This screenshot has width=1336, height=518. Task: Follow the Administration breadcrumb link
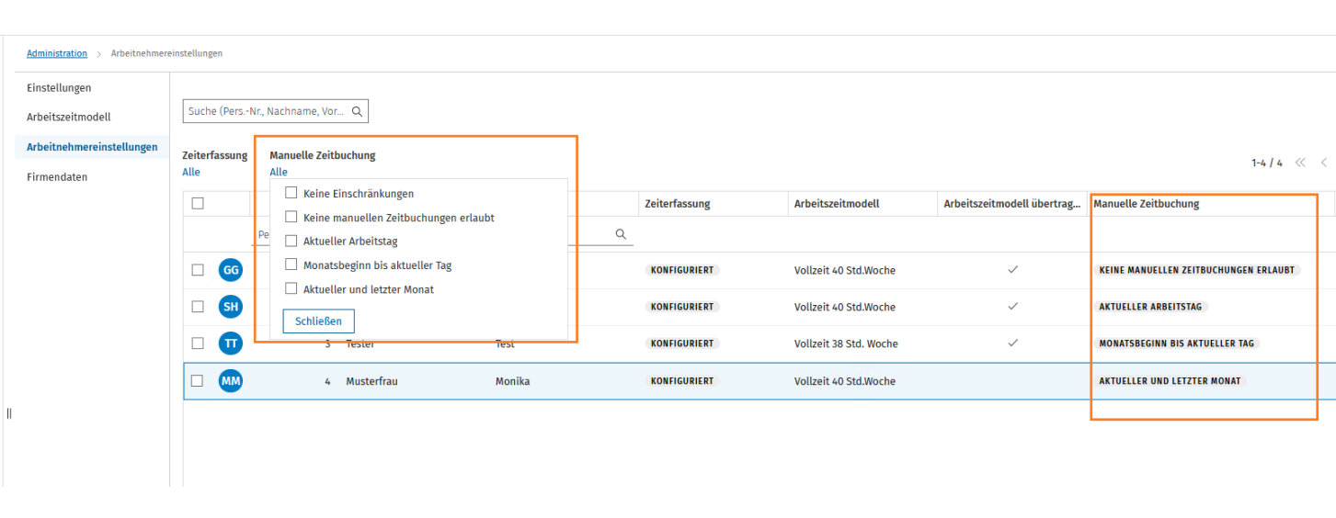(x=57, y=54)
